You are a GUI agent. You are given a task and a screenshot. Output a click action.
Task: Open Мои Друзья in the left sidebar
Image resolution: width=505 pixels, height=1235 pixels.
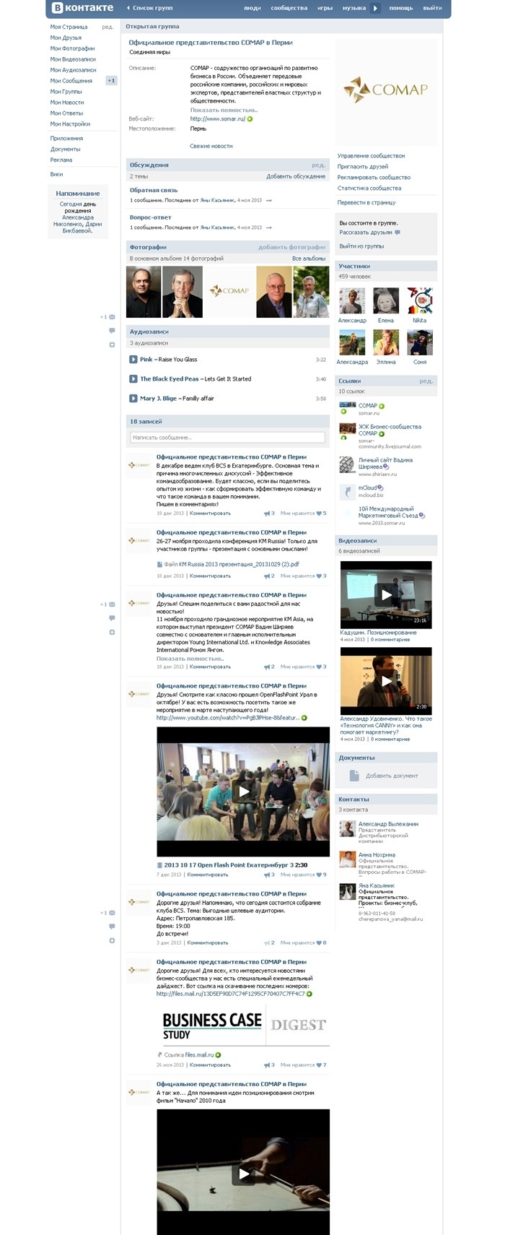pyautogui.click(x=66, y=38)
